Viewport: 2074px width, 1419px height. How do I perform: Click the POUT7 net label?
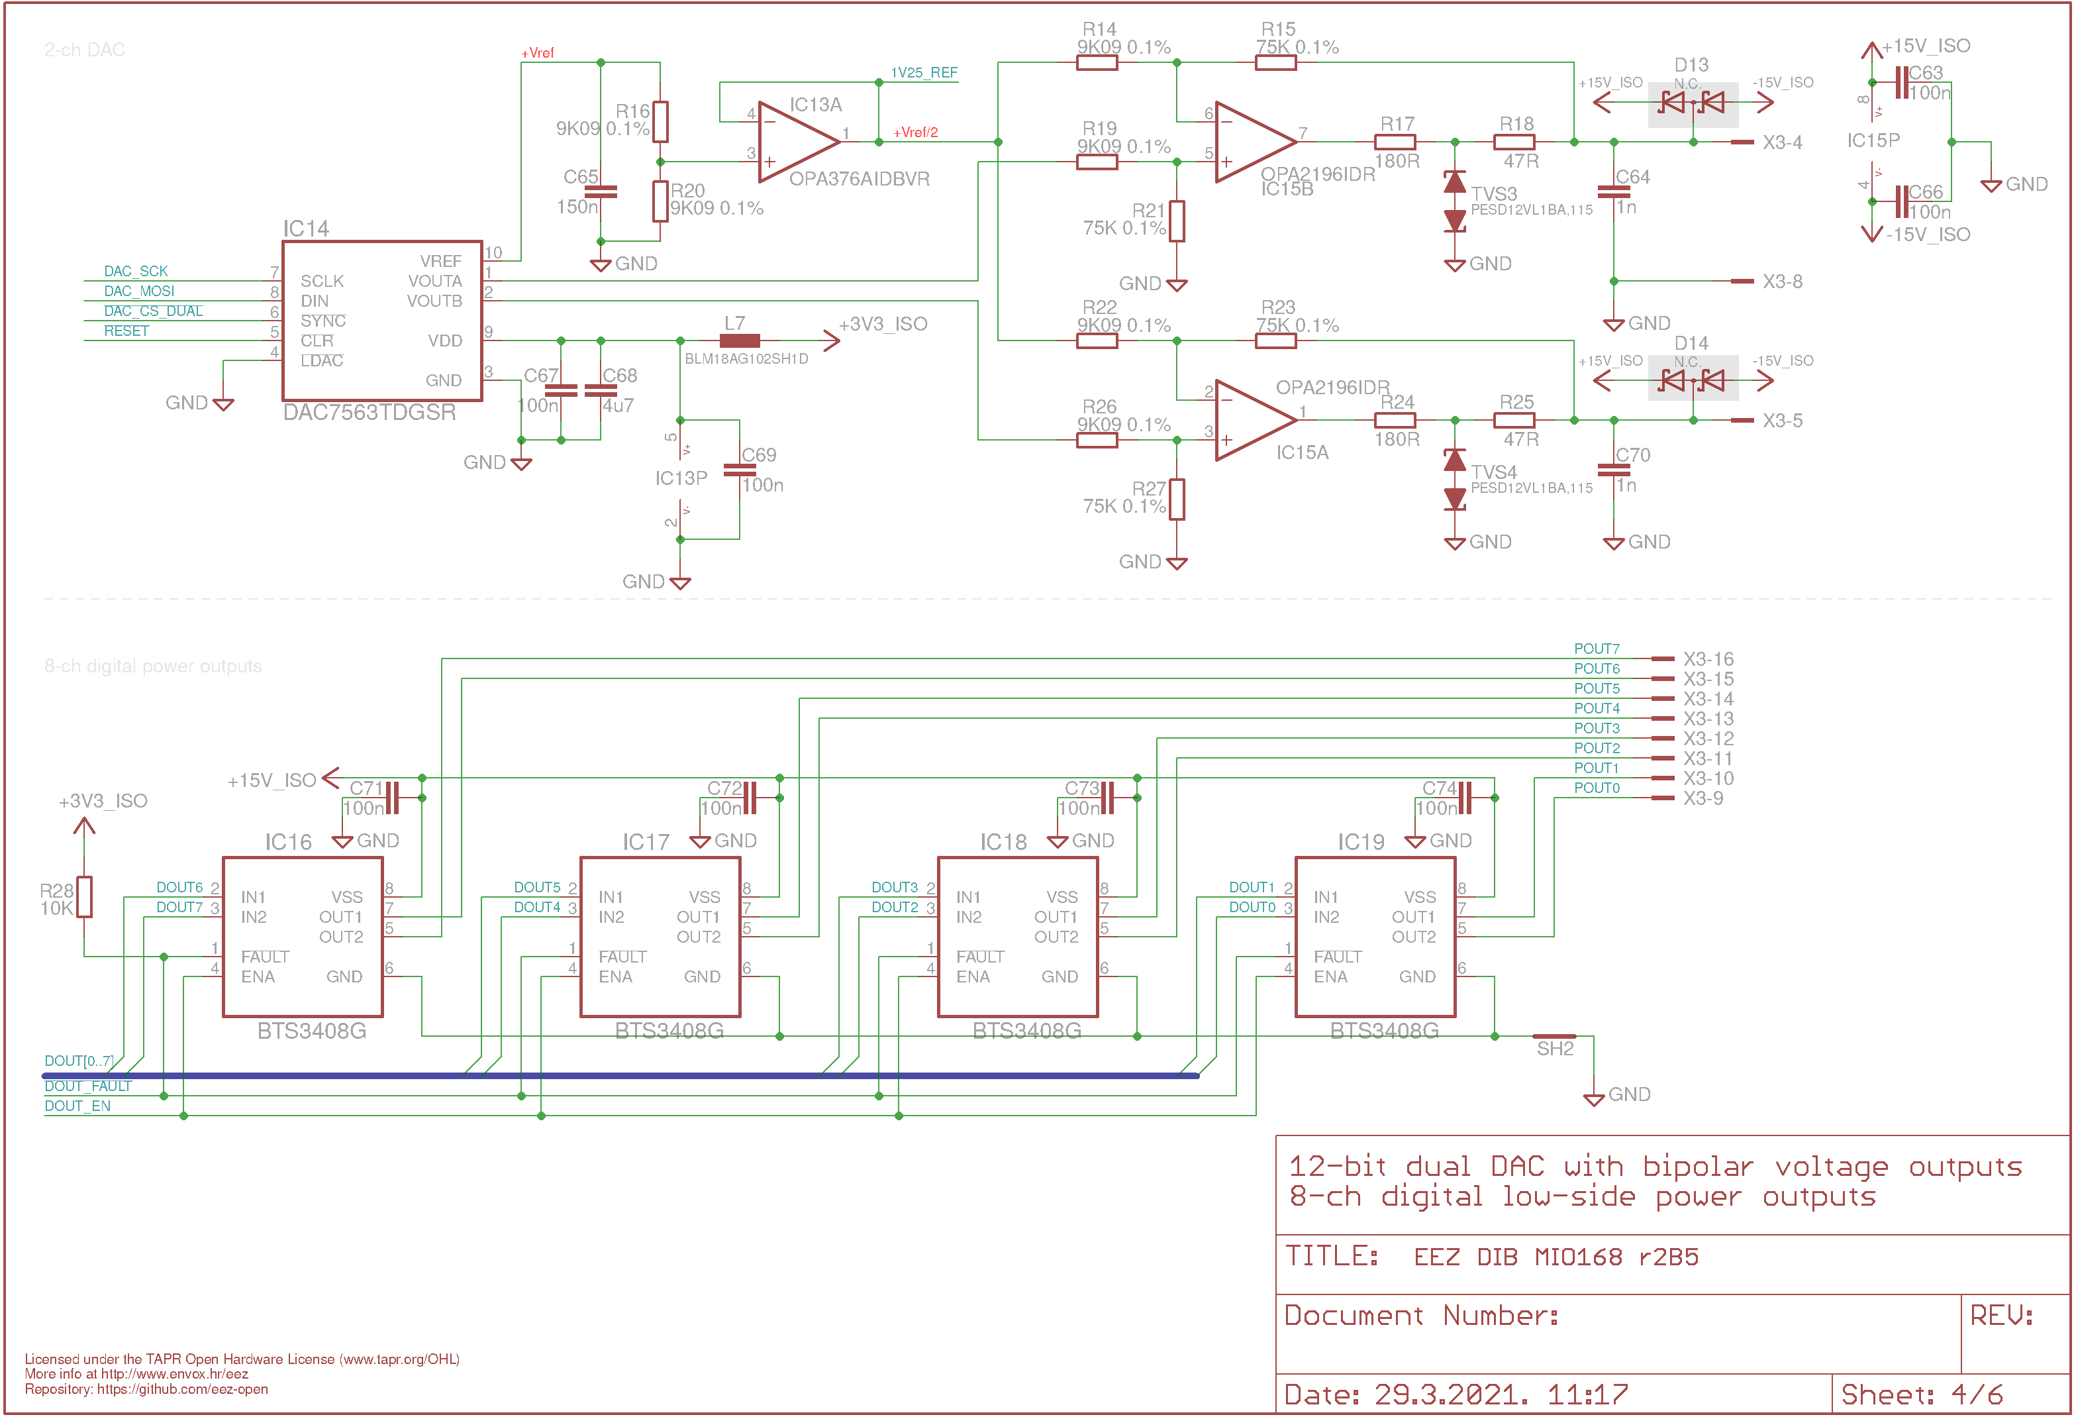click(x=1597, y=649)
